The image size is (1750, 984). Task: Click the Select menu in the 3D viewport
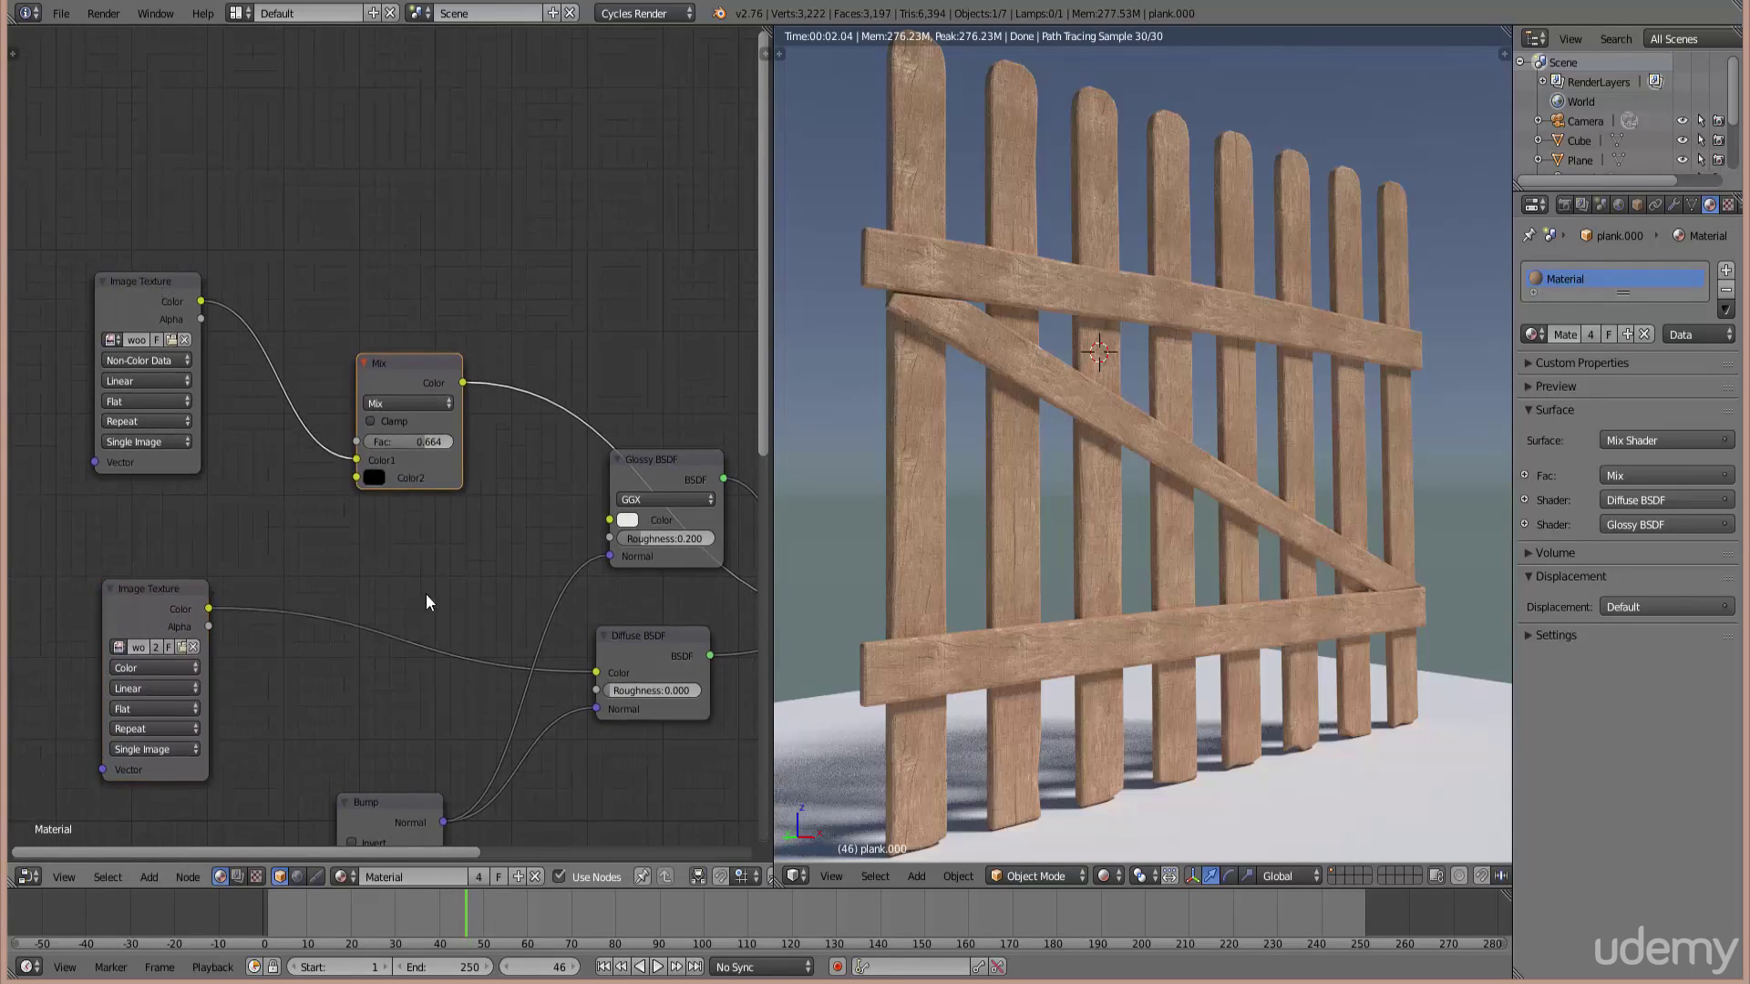point(874,876)
